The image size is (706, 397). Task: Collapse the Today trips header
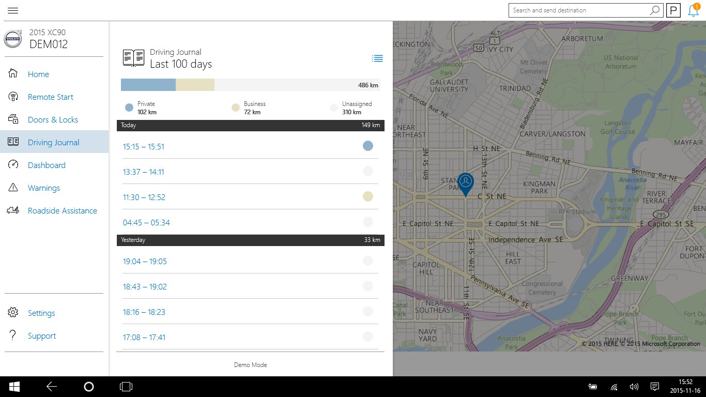click(251, 126)
